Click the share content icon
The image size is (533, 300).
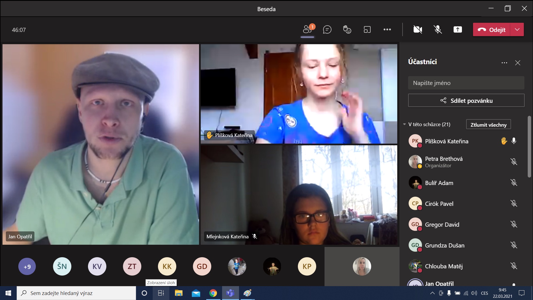[457, 29]
